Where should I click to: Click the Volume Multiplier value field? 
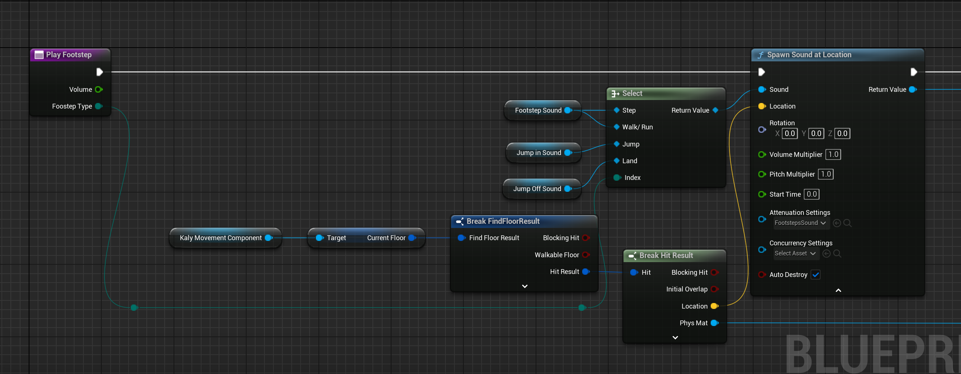pyautogui.click(x=833, y=155)
